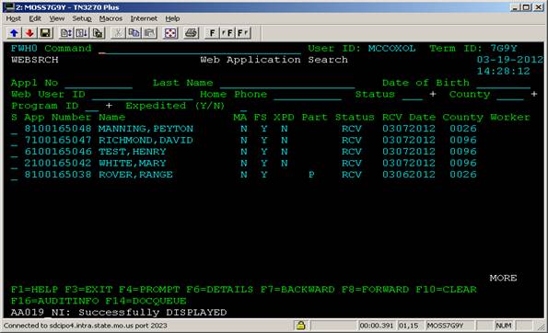Click the name ROVER,RANGE
The width and height of the screenshot is (548, 333).
135,175
